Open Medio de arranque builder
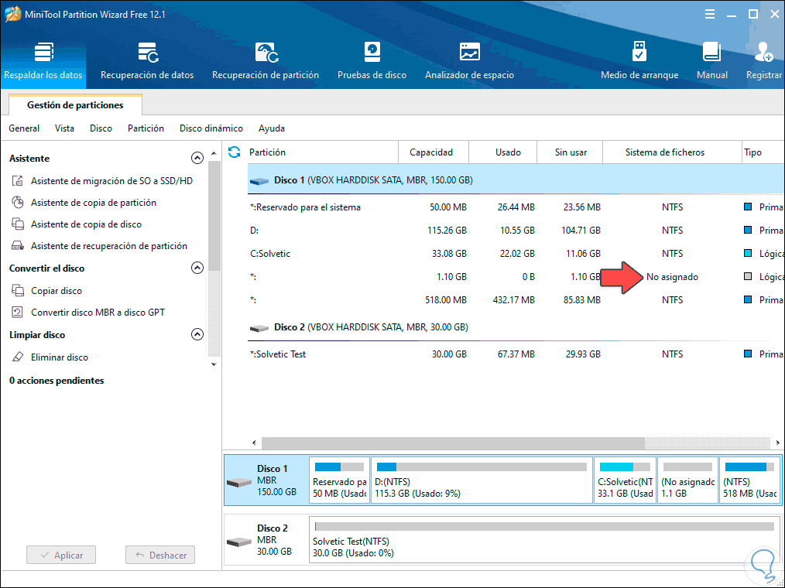Image resolution: width=785 pixels, height=588 pixels. pyautogui.click(x=639, y=53)
